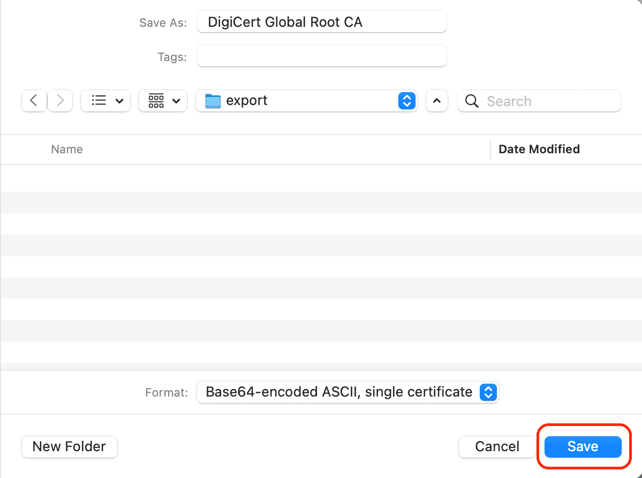This screenshot has width=642, height=478.
Task: Click the Search field
Action: [x=539, y=101]
